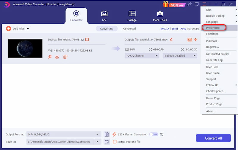Select Feedback in the menu
This screenshot has width=238, height=150.
[219, 34]
